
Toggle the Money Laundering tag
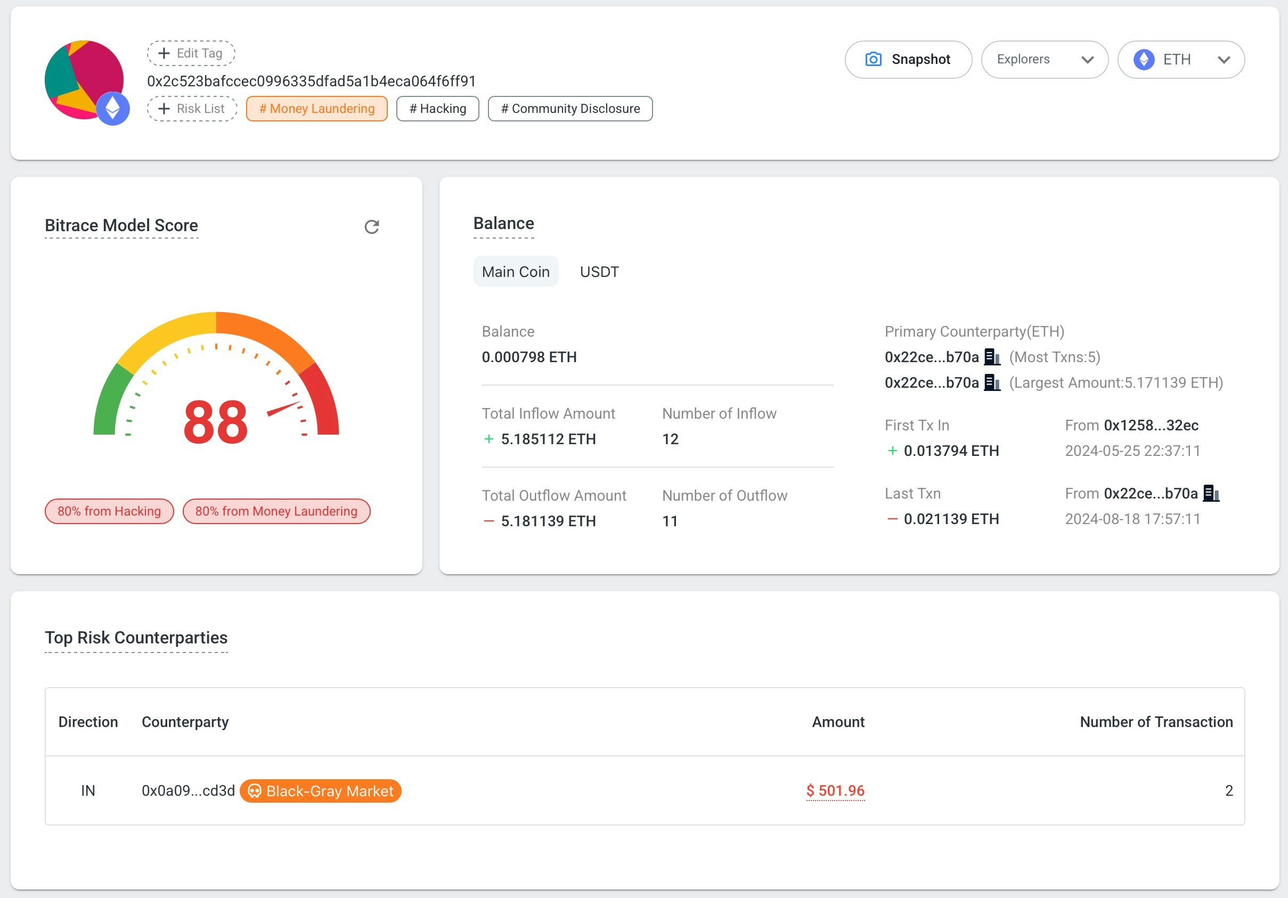pos(317,109)
